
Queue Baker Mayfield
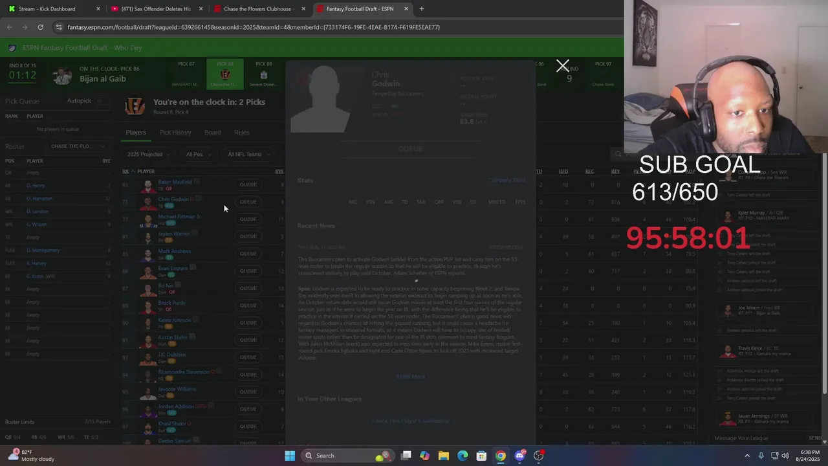click(248, 184)
